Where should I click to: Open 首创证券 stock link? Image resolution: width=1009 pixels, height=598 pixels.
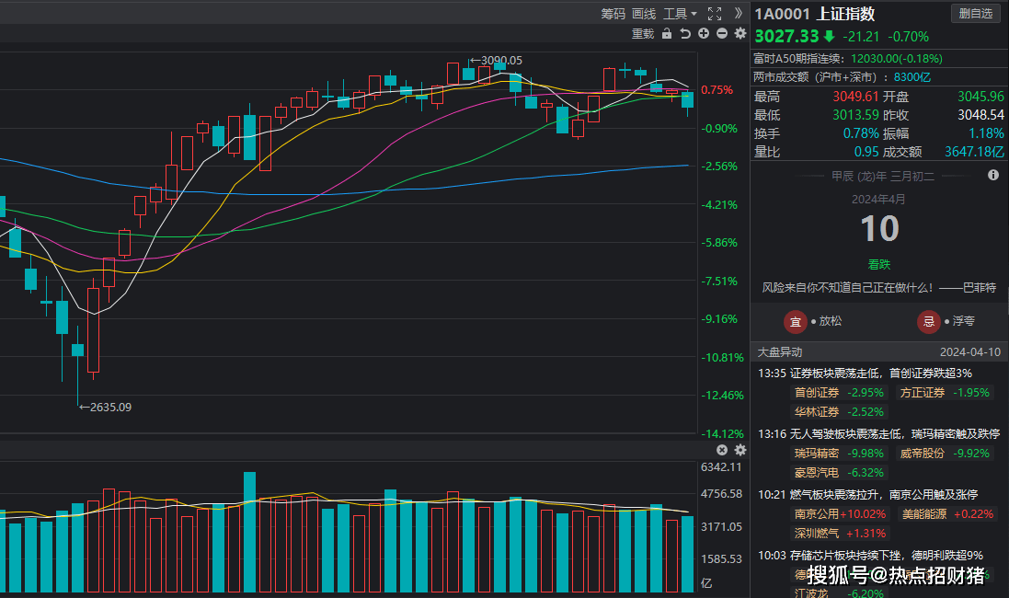[817, 393]
